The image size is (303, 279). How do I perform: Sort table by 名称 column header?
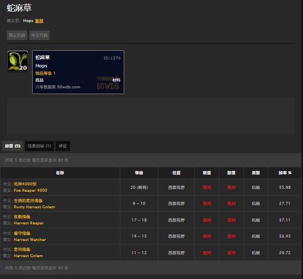click(x=60, y=173)
